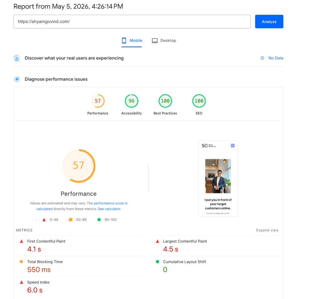Click the Accessibility 96 score gauge
The height and width of the screenshot is (299, 323).
point(132,101)
